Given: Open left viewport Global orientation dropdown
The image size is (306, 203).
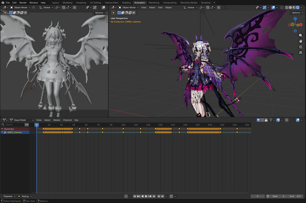Looking at the screenshot, I should tap(46, 7).
